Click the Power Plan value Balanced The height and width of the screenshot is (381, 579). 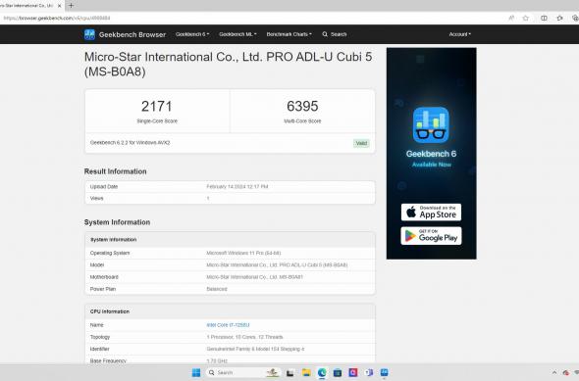[x=217, y=289]
